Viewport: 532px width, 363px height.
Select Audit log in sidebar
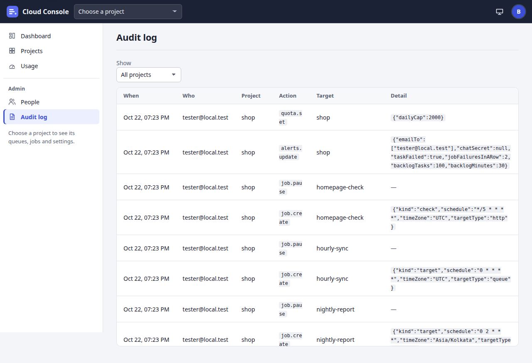tap(52, 117)
